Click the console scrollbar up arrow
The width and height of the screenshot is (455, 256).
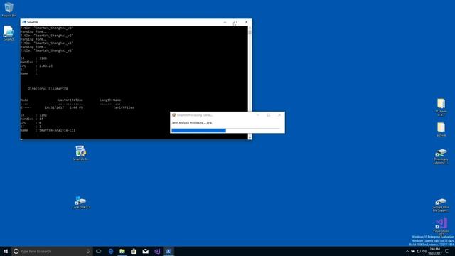click(x=250, y=28)
